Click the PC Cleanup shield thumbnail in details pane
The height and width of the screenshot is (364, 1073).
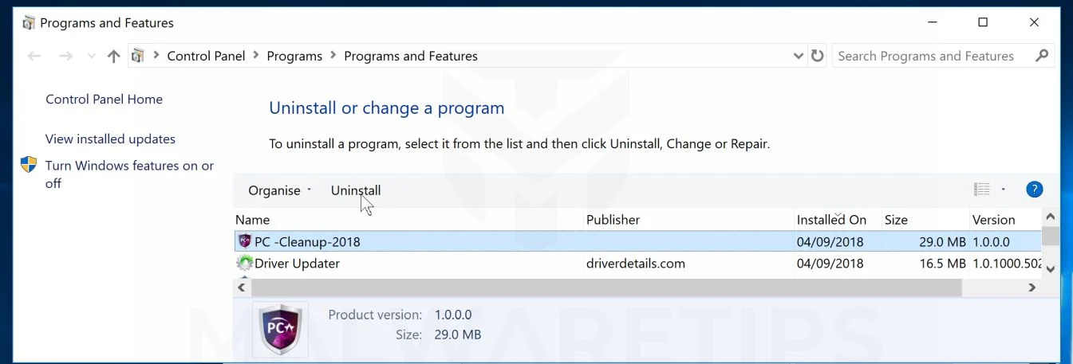(281, 328)
